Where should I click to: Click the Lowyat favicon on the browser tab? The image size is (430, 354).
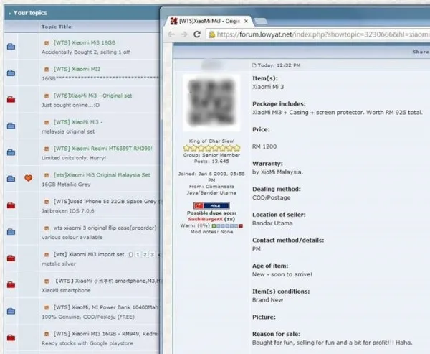click(173, 21)
